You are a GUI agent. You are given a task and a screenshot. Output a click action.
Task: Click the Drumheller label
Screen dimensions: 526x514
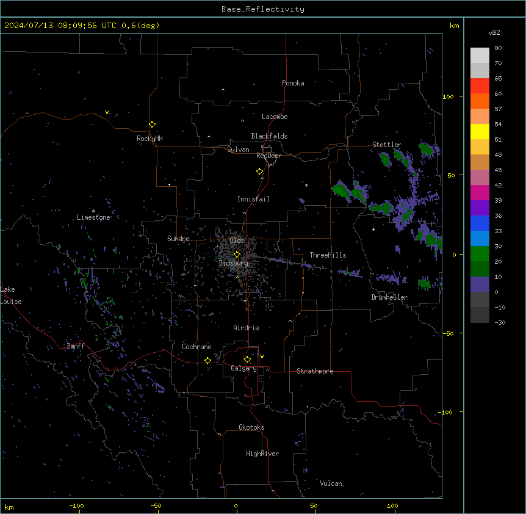389,297
